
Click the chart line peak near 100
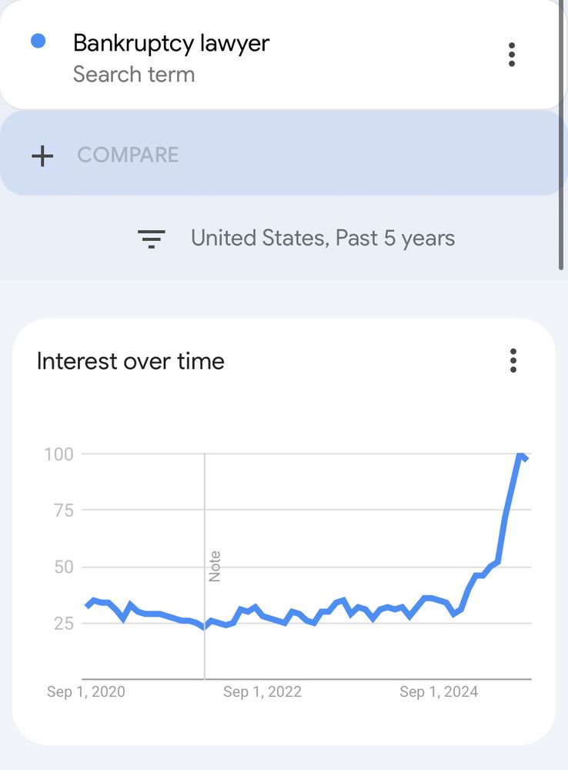pos(521,455)
